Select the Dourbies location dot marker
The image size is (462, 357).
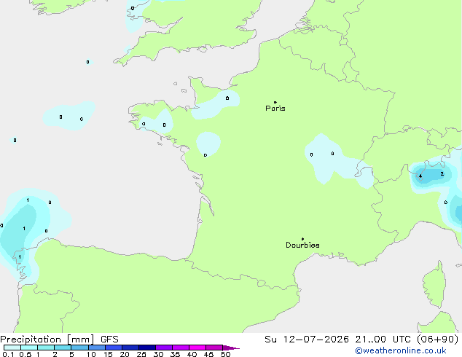click(302, 239)
